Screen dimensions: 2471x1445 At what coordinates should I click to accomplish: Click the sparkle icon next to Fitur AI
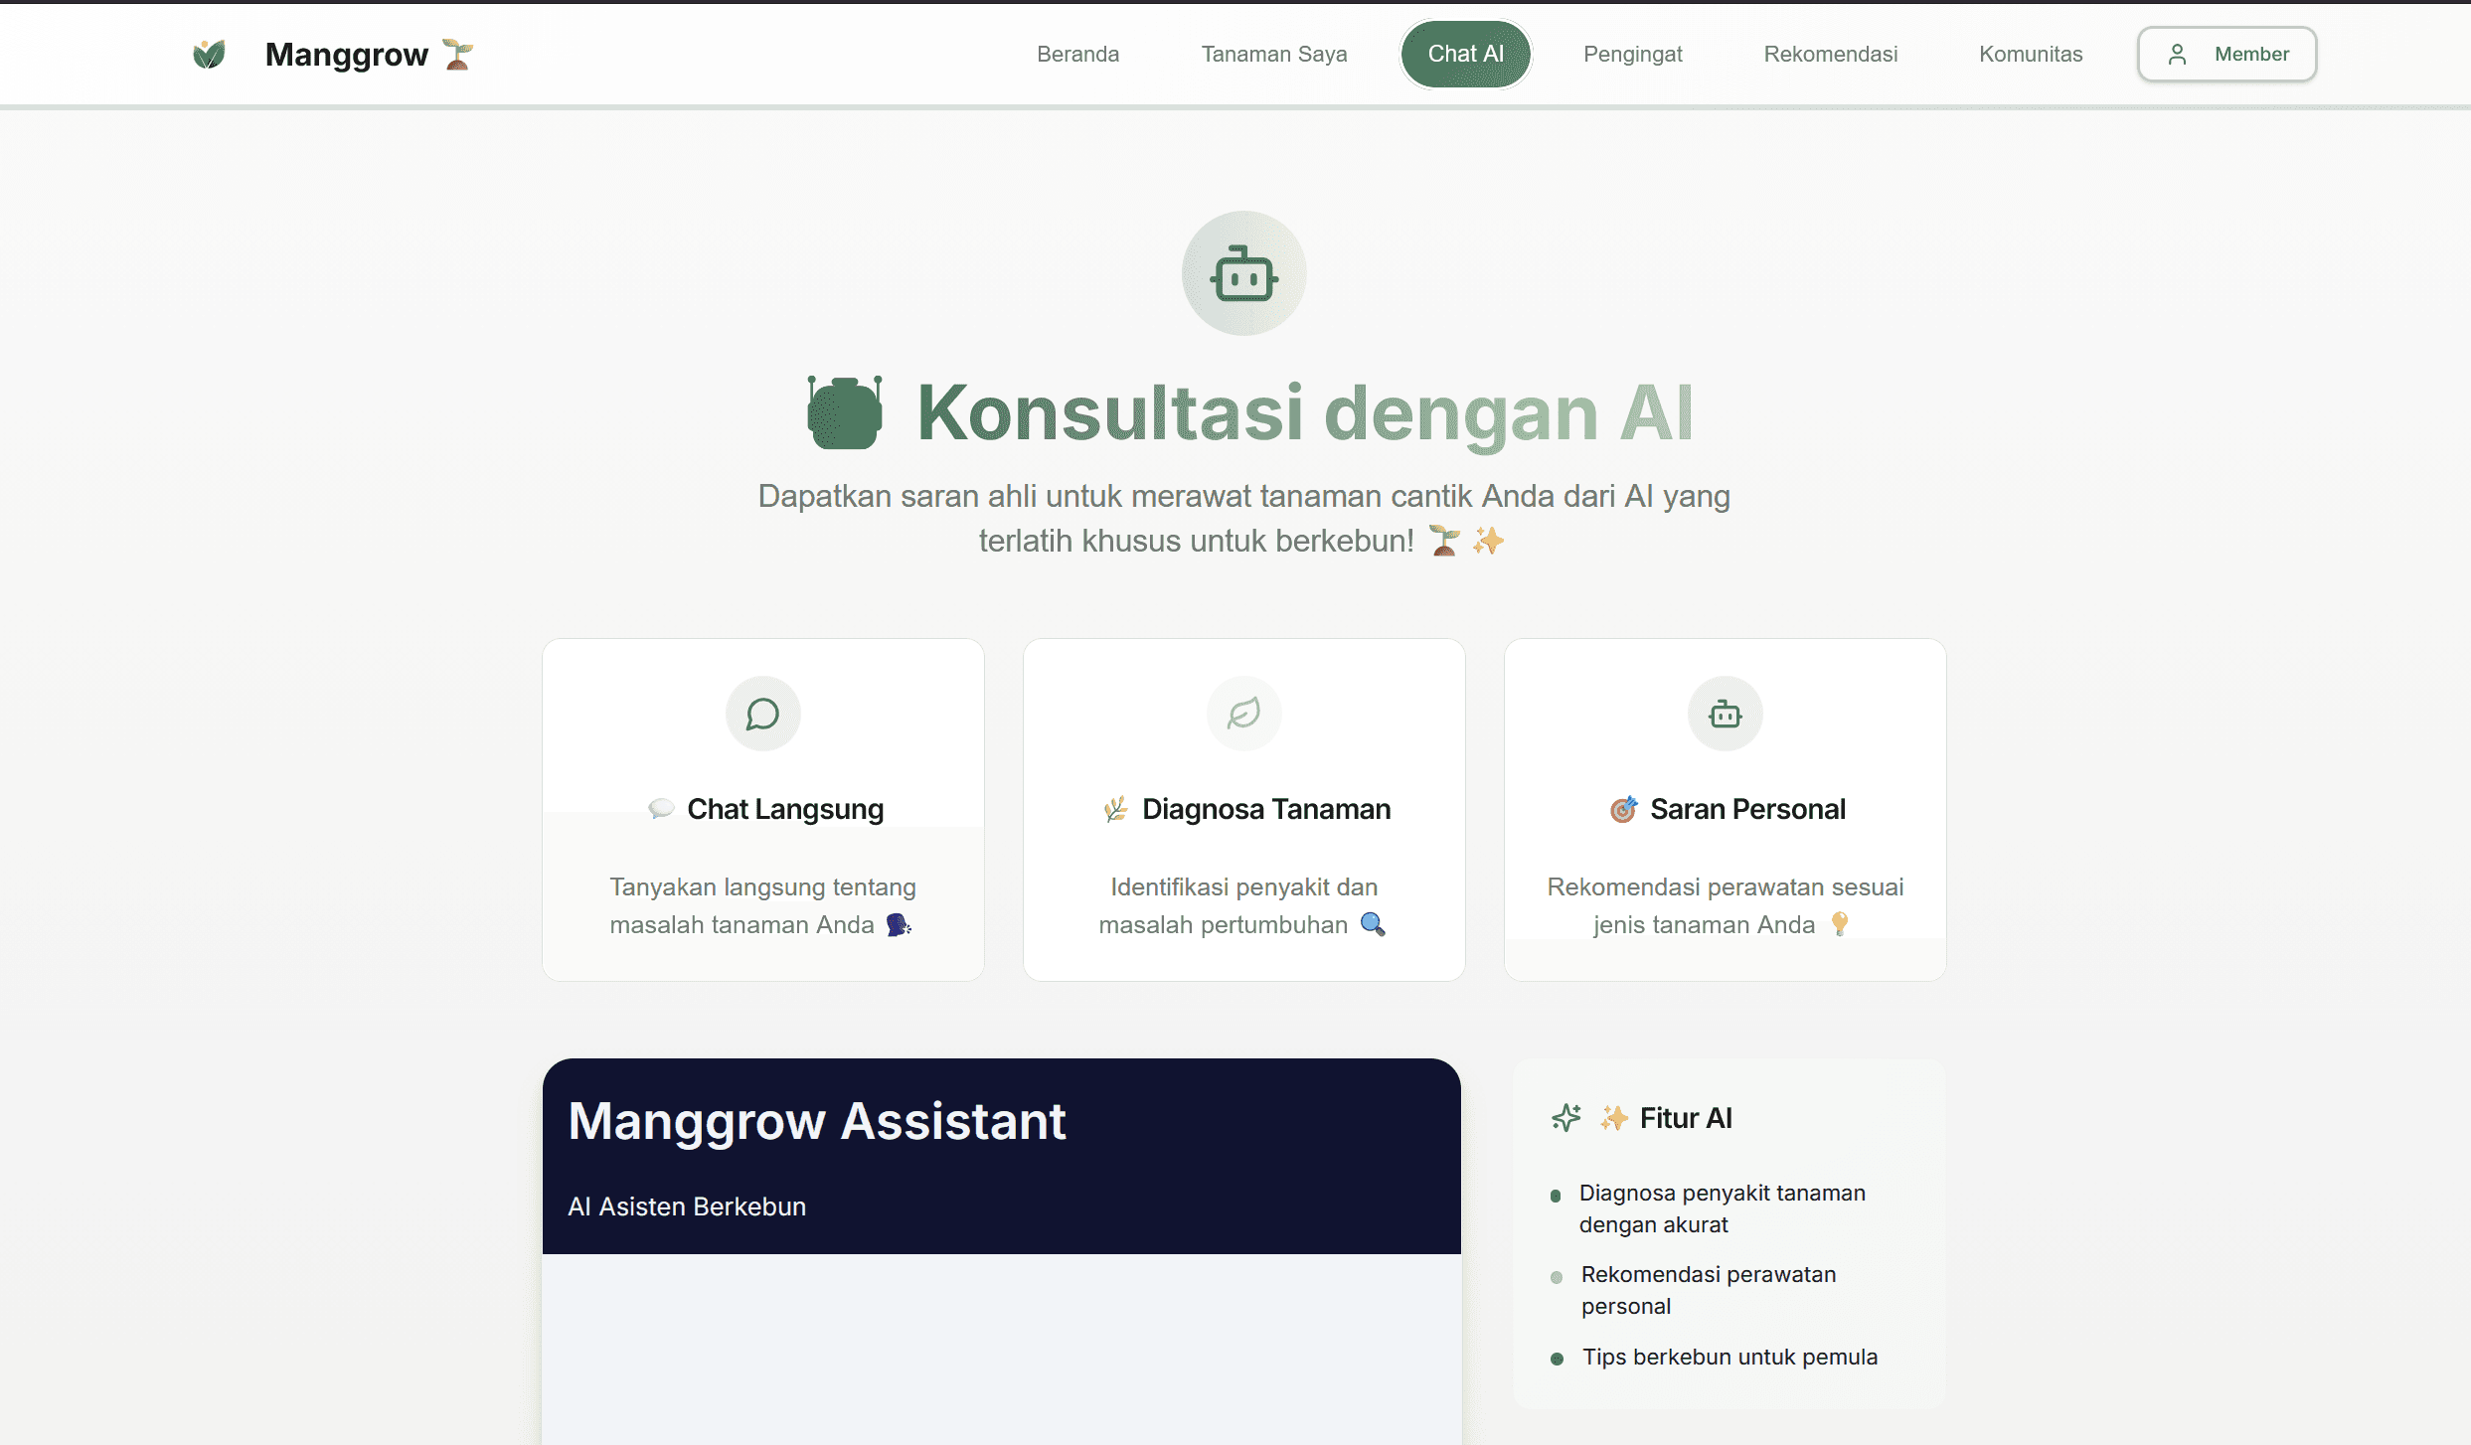pos(1566,1118)
